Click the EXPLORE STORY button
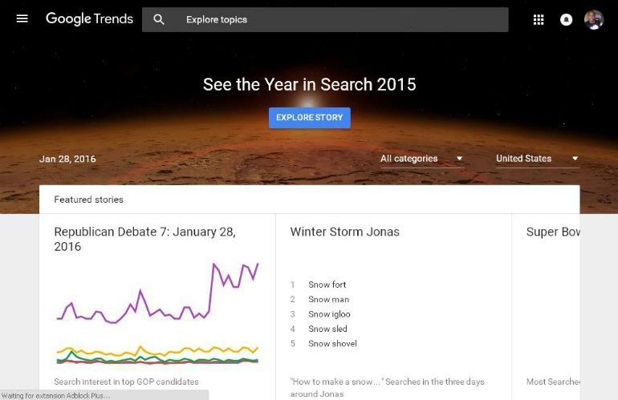This screenshot has width=618, height=400. tap(309, 118)
